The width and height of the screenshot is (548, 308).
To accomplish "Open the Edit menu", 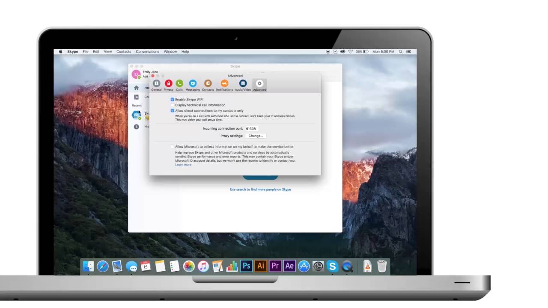I will click(96, 51).
